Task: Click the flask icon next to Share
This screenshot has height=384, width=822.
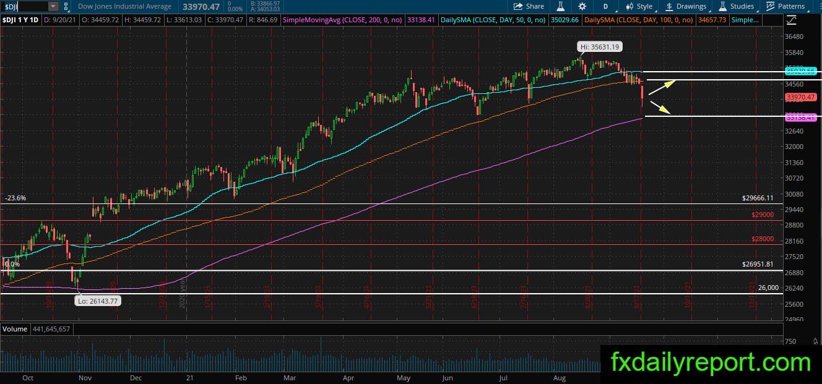Action: coord(561,6)
